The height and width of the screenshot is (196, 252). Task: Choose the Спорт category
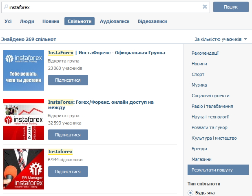(x=198, y=74)
